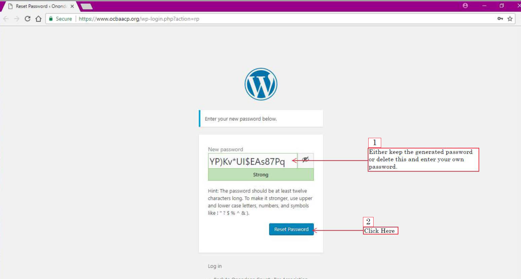Open saved passwords key icon in address bar

(500, 19)
